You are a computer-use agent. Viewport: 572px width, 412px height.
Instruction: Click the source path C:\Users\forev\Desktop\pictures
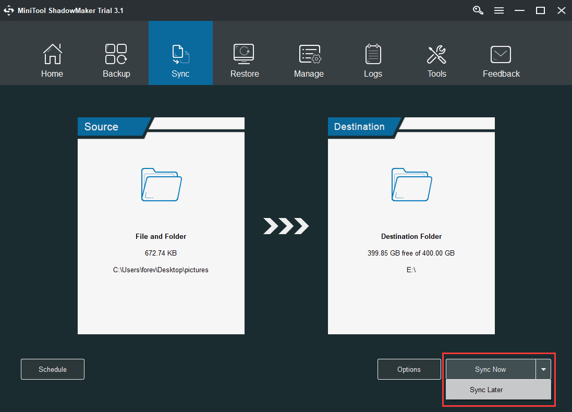[161, 270]
